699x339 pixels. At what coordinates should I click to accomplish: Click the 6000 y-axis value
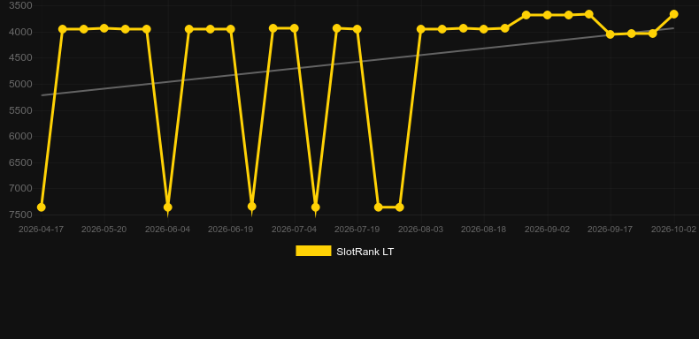(x=20, y=136)
